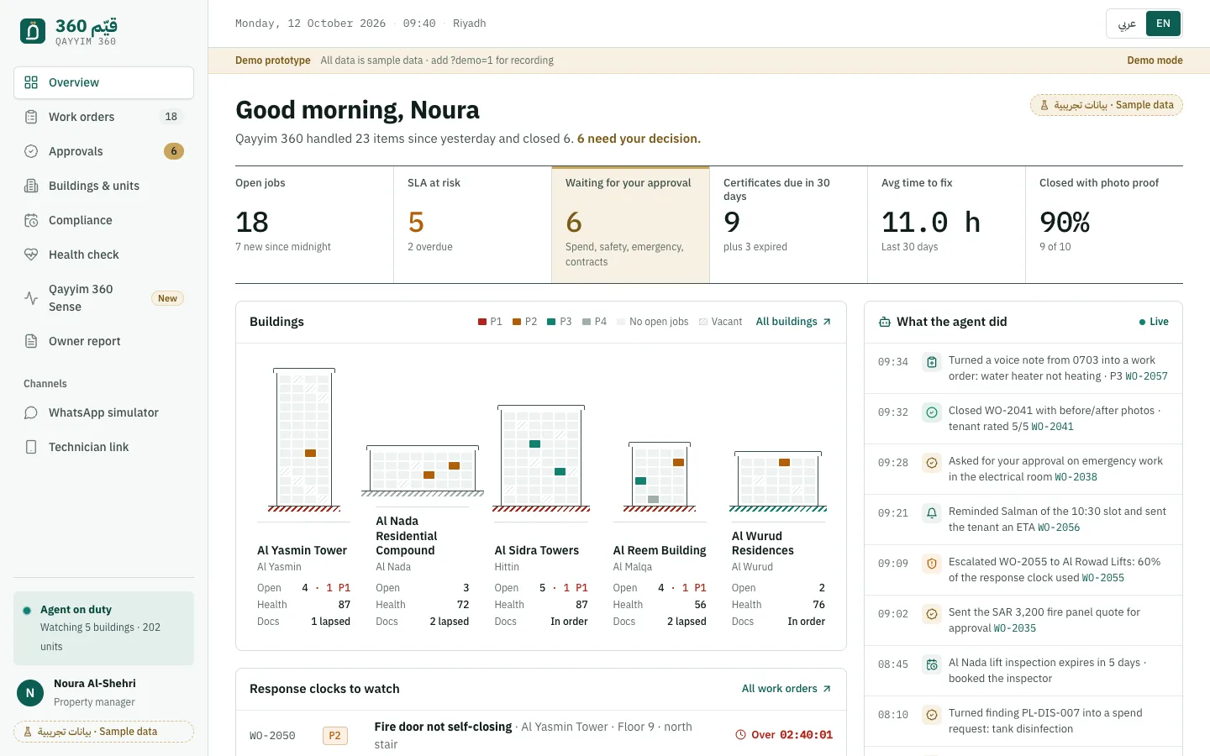Click the Overview grid icon in sidebar
1210x756 pixels.
[x=31, y=82]
